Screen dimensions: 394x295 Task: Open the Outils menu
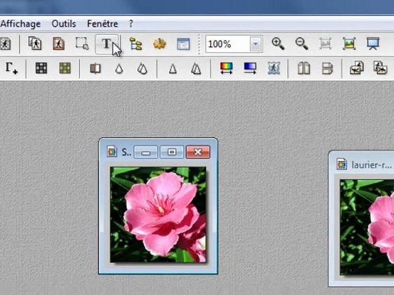pos(64,24)
